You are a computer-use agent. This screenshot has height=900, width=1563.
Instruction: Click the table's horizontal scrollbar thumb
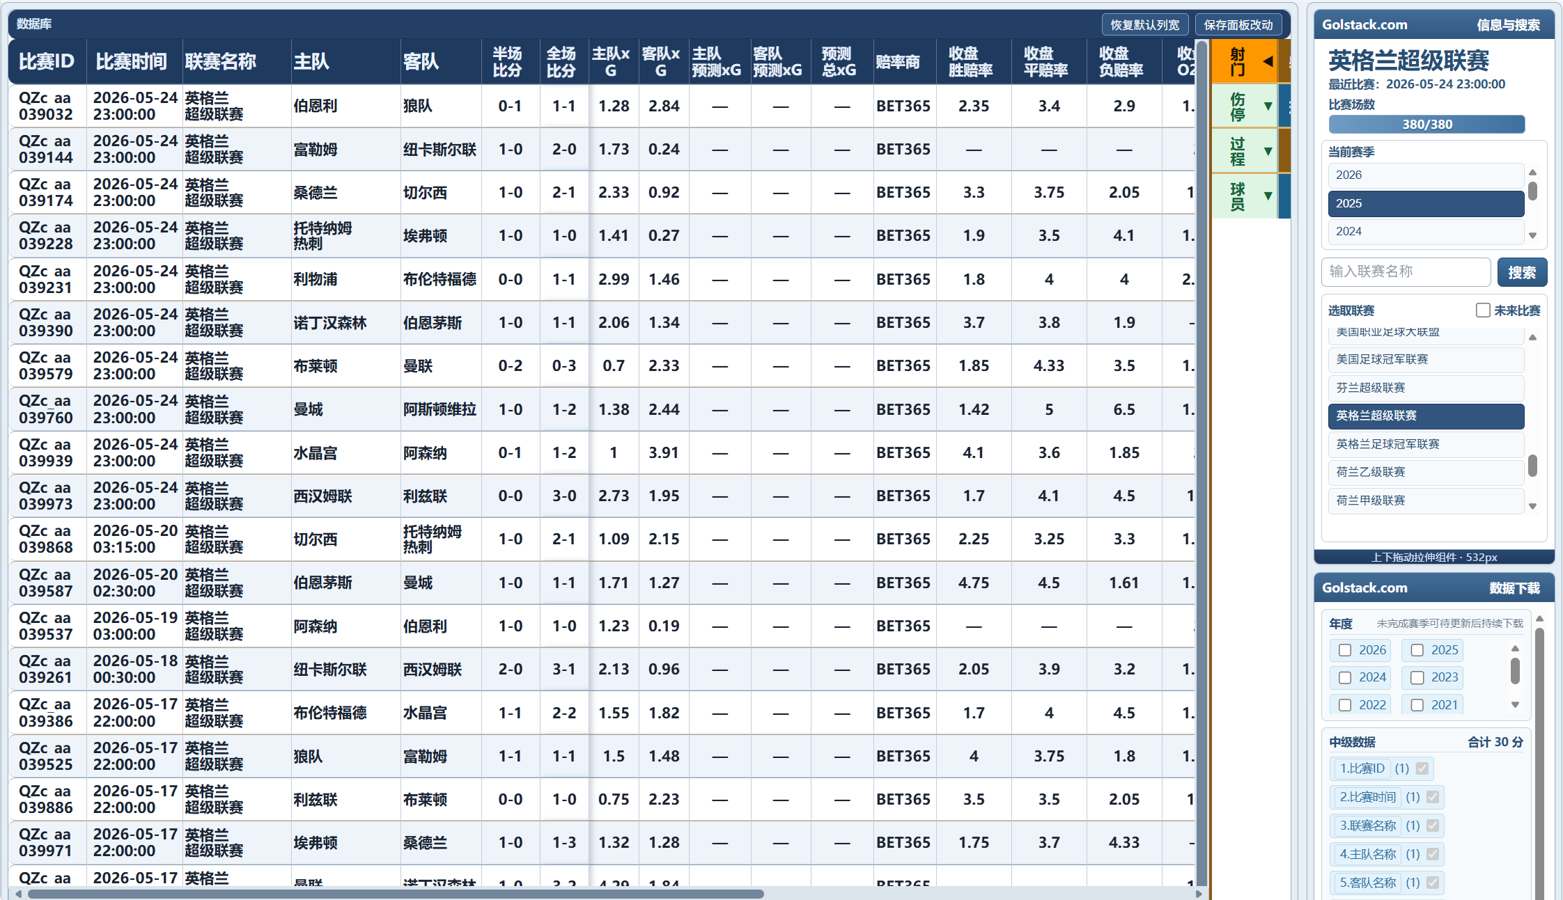396,894
